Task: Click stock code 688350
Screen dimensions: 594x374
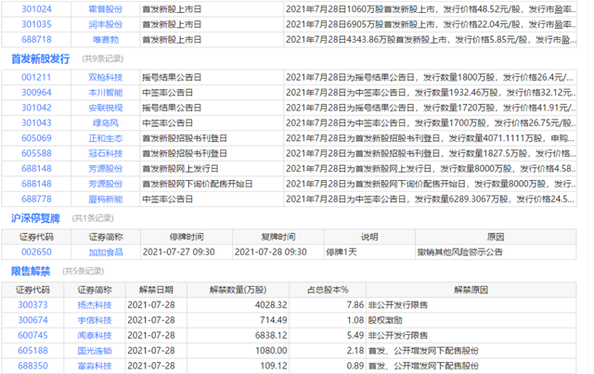Action: [x=33, y=366]
